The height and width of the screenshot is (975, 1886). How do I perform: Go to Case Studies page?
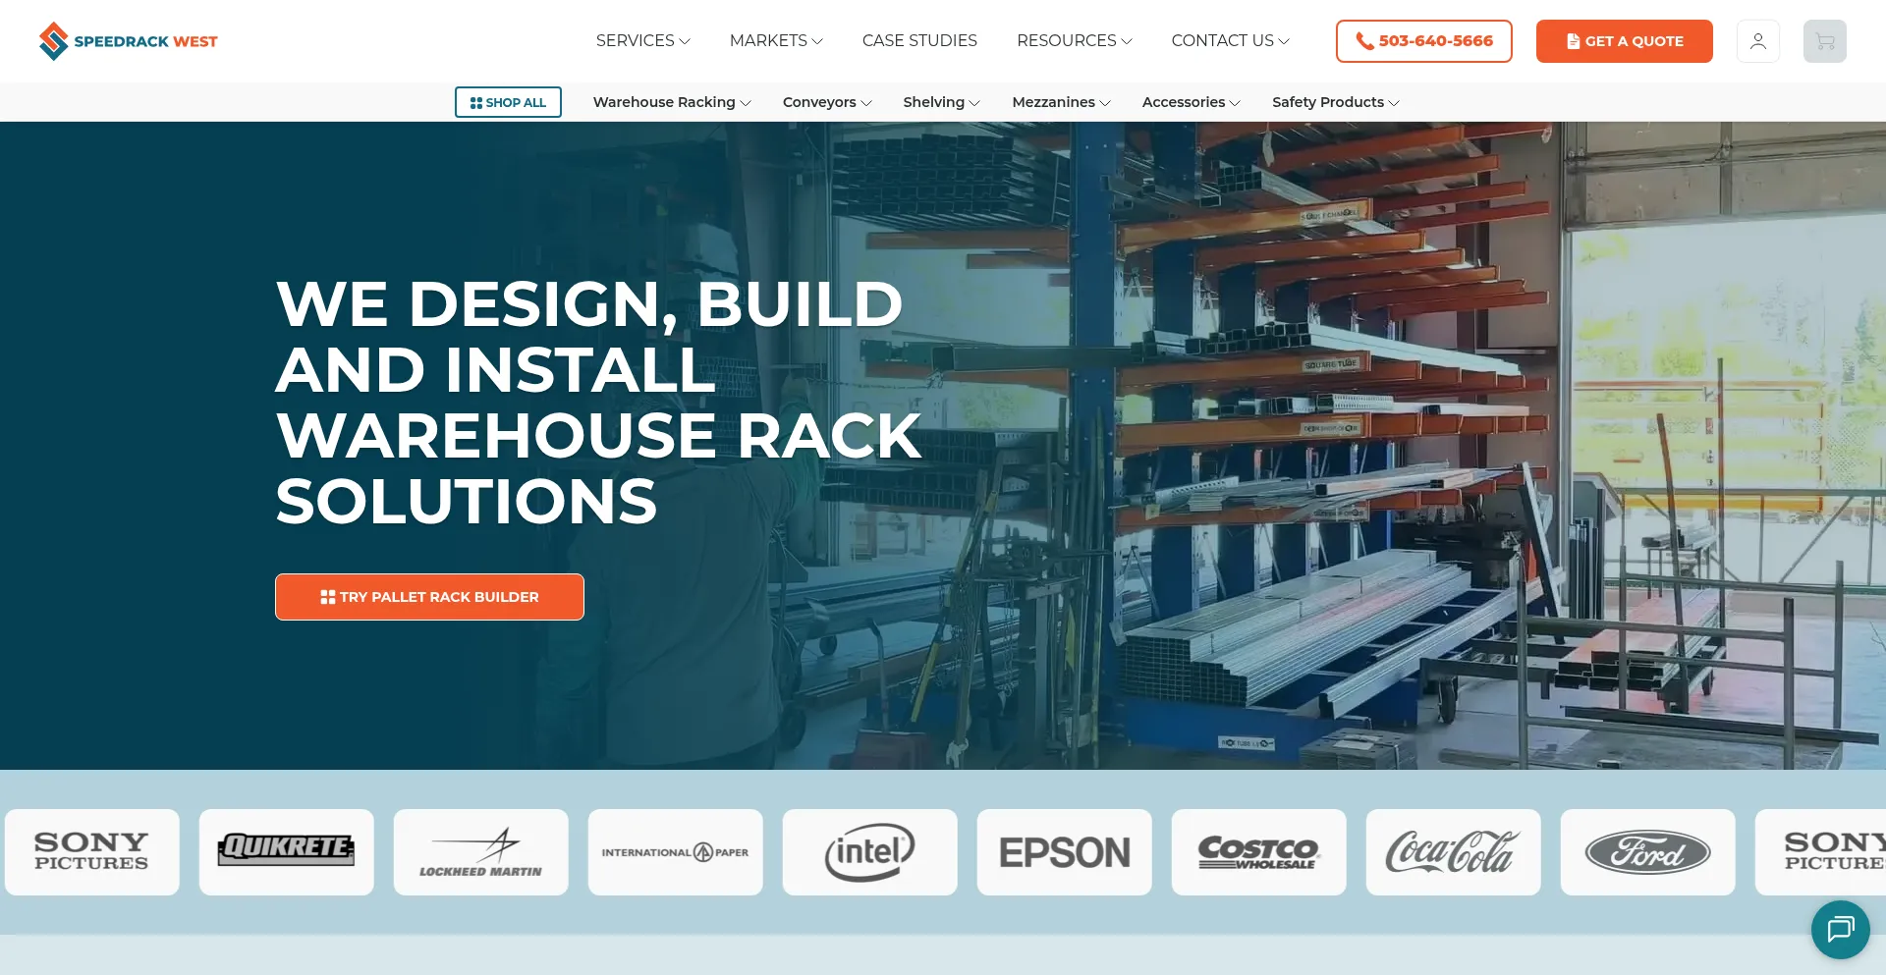[x=919, y=41]
